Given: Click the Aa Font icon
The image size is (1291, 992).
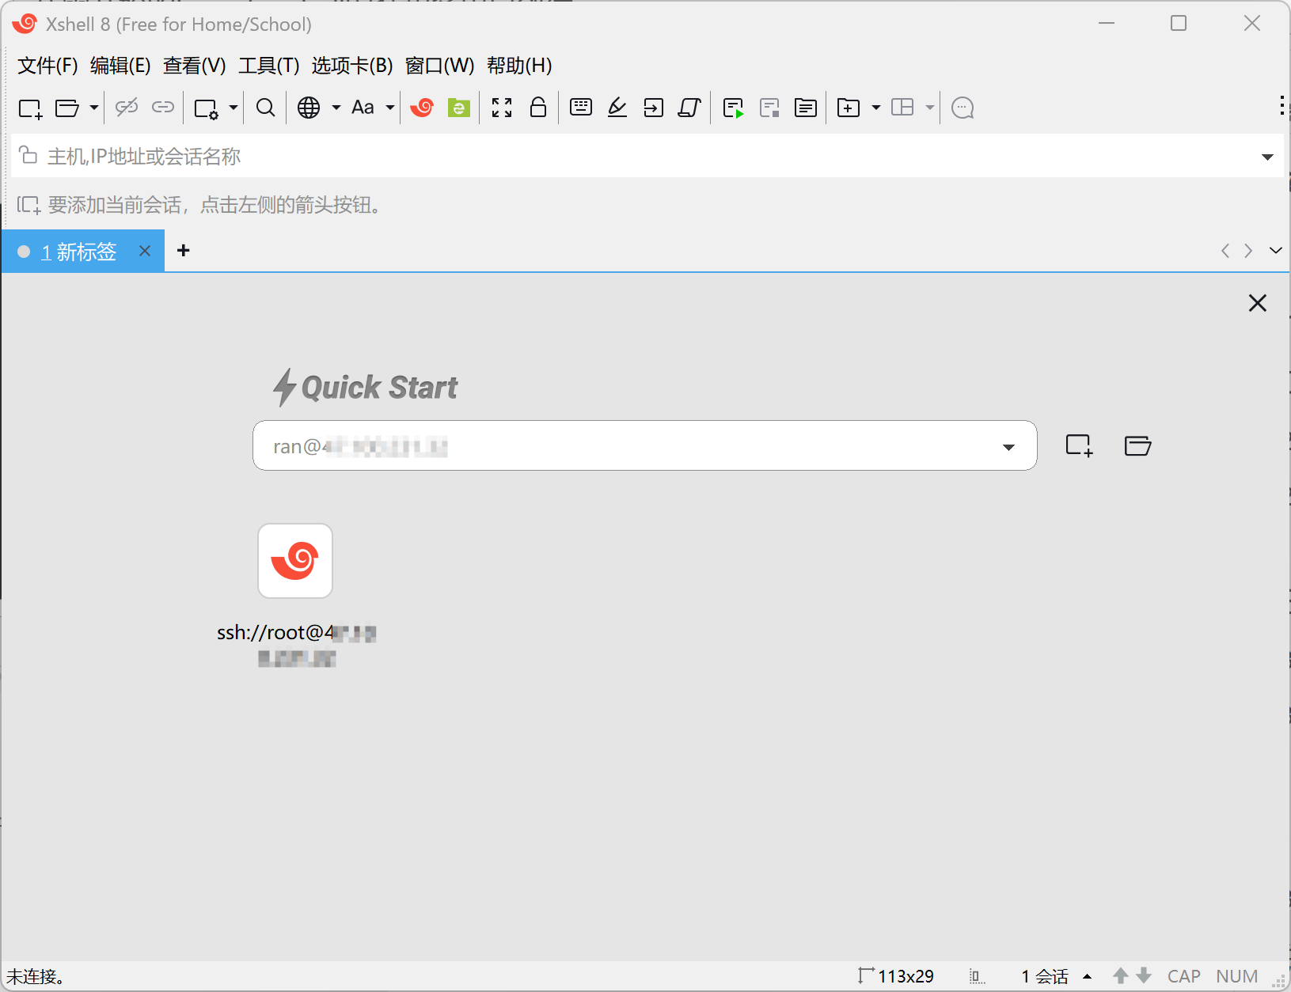Looking at the screenshot, I should 363,108.
